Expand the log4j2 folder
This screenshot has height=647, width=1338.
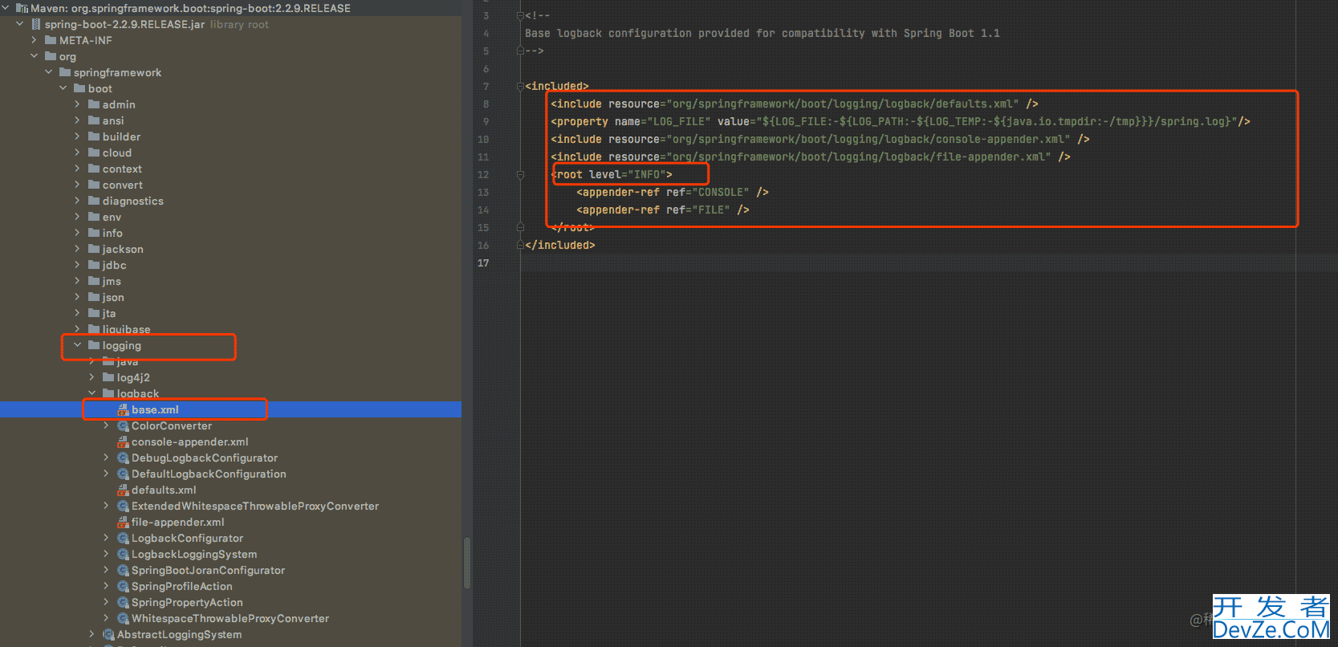point(92,377)
